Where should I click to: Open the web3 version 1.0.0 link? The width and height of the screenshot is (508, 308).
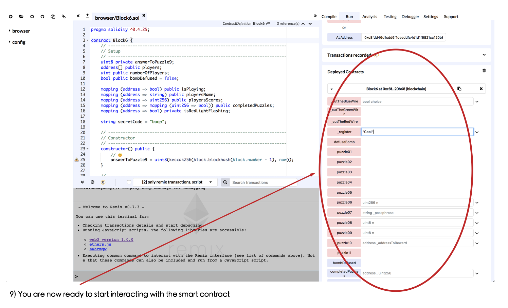(111, 239)
